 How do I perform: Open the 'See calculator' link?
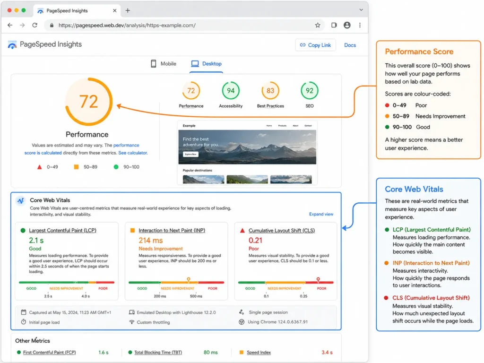133,153
